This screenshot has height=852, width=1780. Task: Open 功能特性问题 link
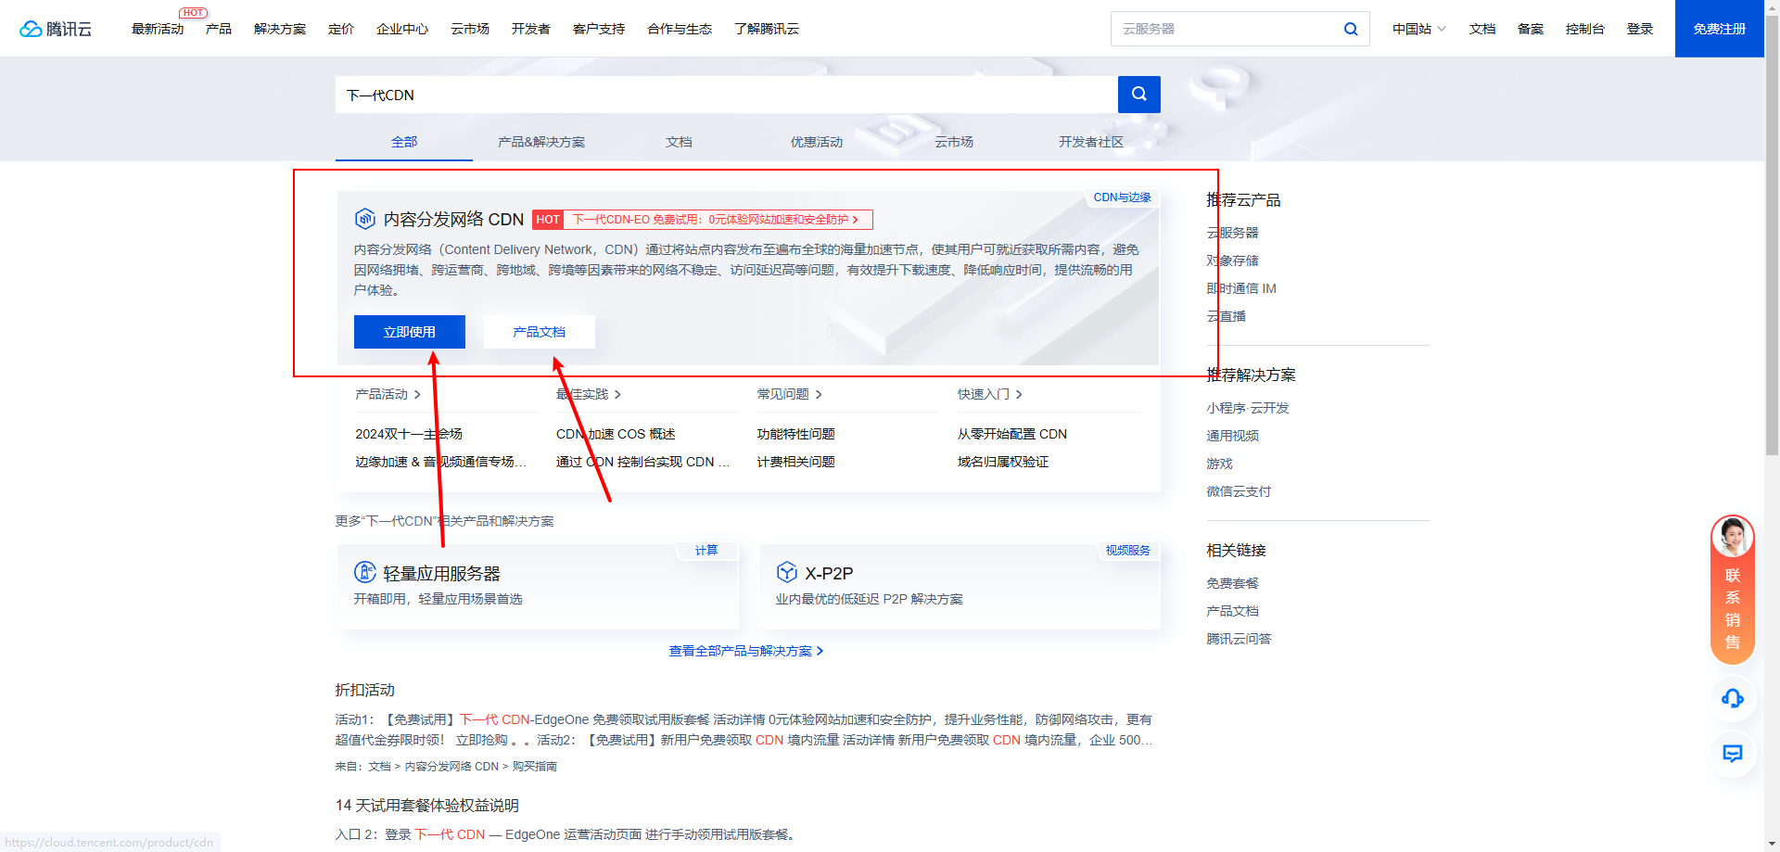tap(796, 434)
